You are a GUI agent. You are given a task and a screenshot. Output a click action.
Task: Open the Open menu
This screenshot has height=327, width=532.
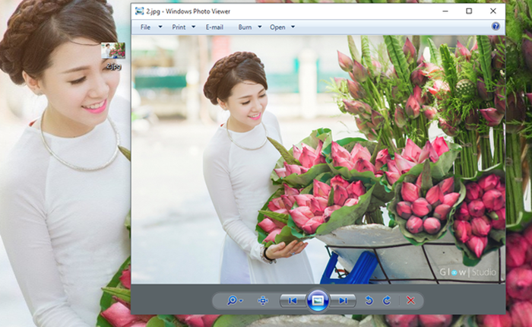(x=277, y=27)
